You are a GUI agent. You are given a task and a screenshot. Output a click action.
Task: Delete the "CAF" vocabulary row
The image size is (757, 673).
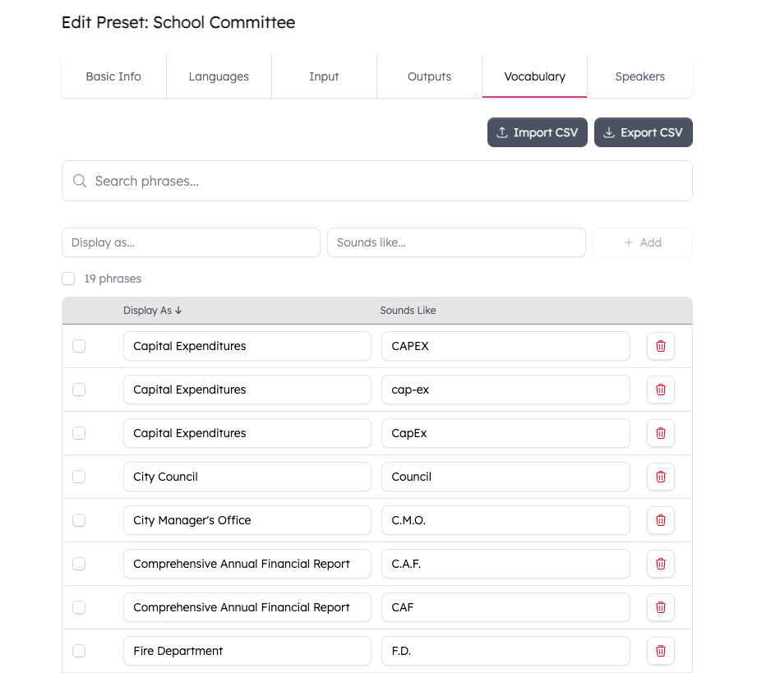[660, 607]
